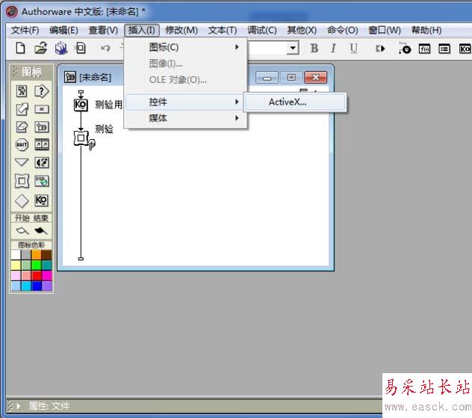The image size is (472, 418).
Task: Pick the magenta icon color swatch
Action: 46,275
